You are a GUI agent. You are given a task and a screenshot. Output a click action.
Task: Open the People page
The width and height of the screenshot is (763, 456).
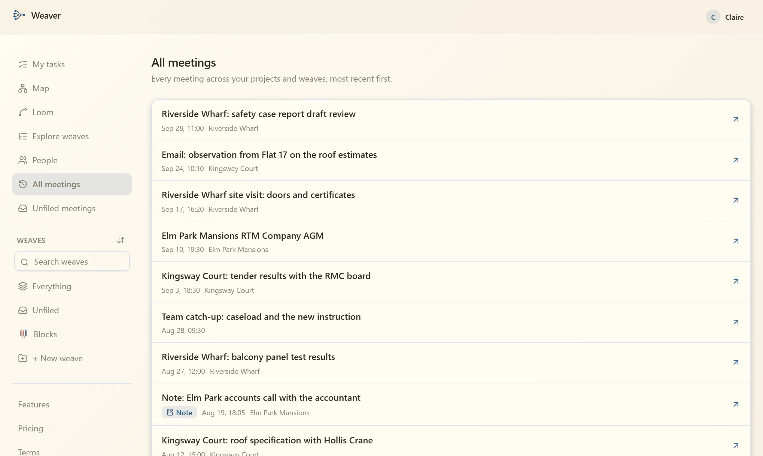[x=72, y=160]
